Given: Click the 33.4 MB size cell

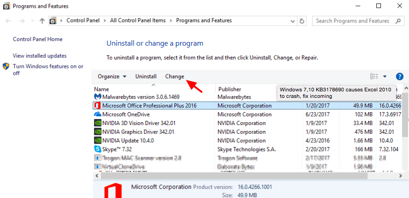Looking at the screenshot, I should pos(362,123).
